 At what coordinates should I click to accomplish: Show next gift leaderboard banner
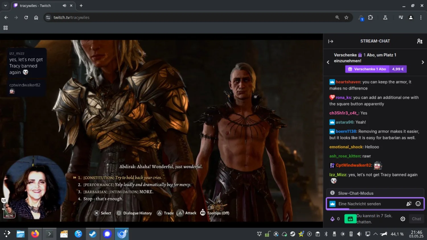point(422,62)
